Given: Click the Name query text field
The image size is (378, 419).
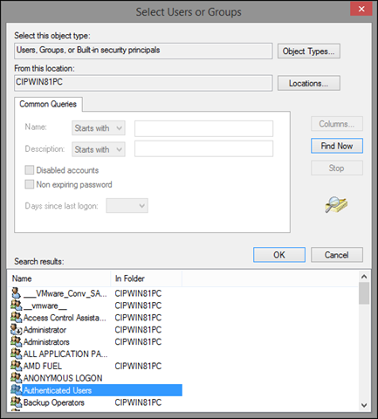Looking at the screenshot, I should click(203, 128).
